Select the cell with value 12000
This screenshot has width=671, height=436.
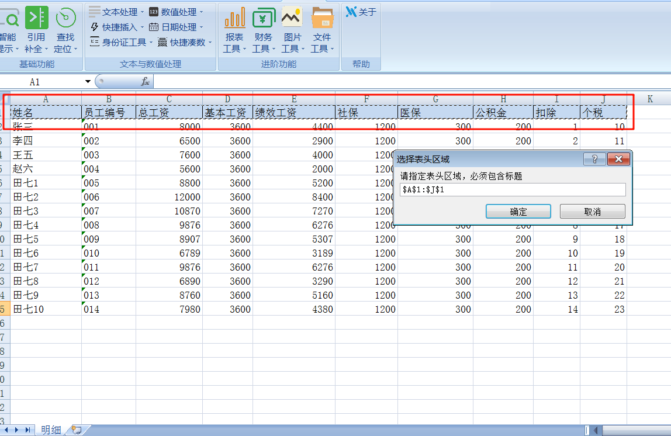click(169, 197)
